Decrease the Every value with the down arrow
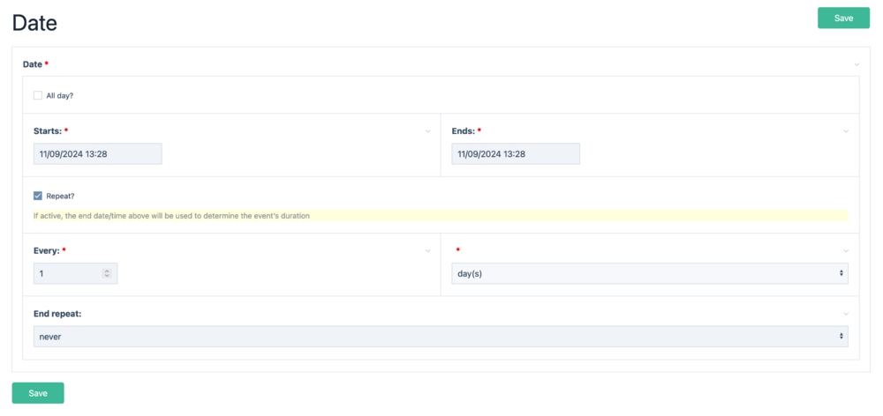The height and width of the screenshot is (416, 883). pyautogui.click(x=107, y=277)
